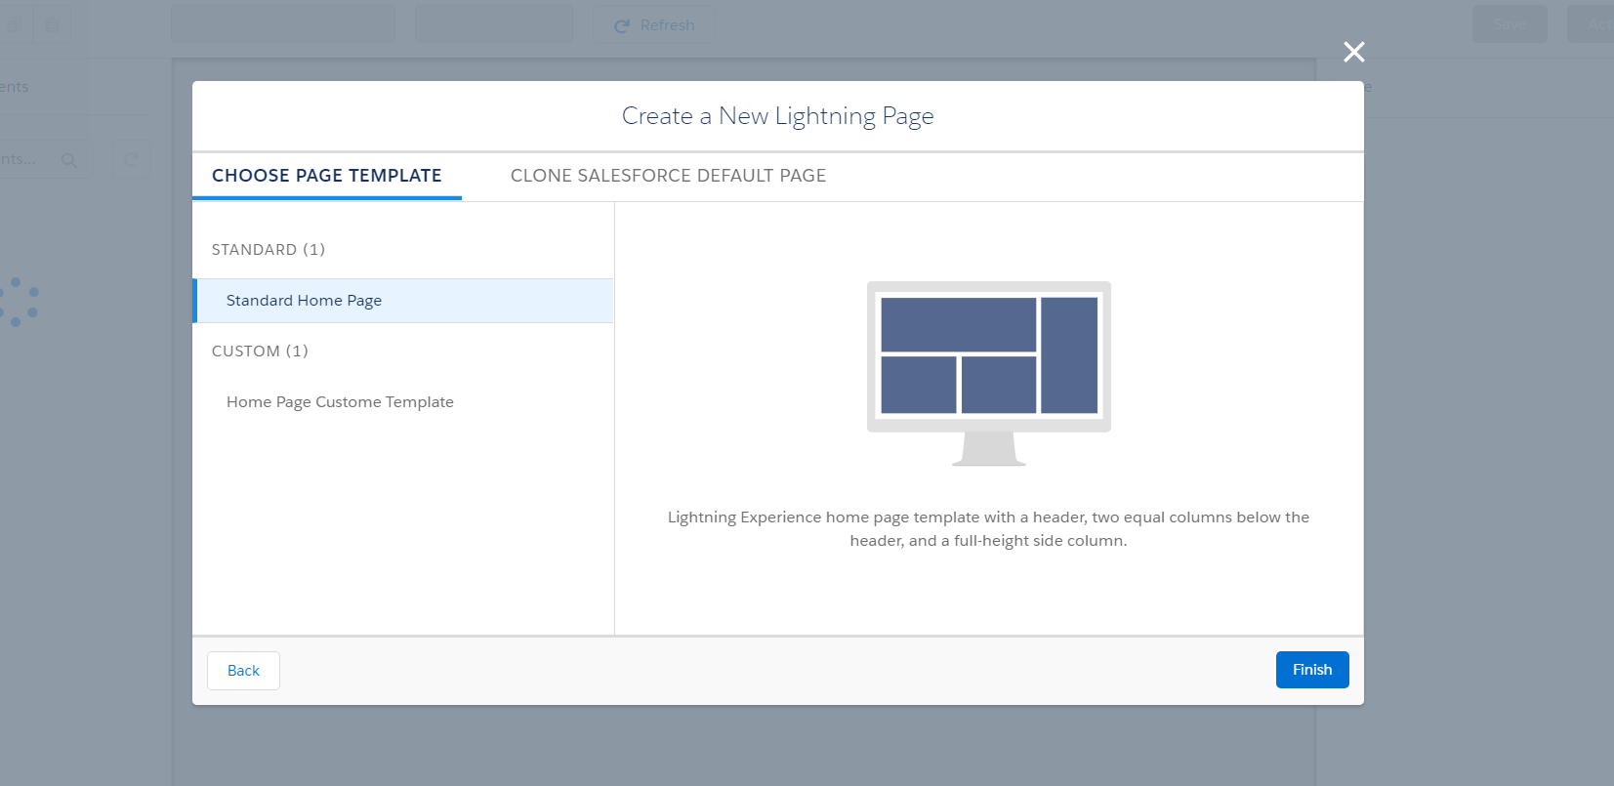Click the dimmed paste clipboard icon
The width and height of the screenshot is (1614, 786).
click(52, 24)
